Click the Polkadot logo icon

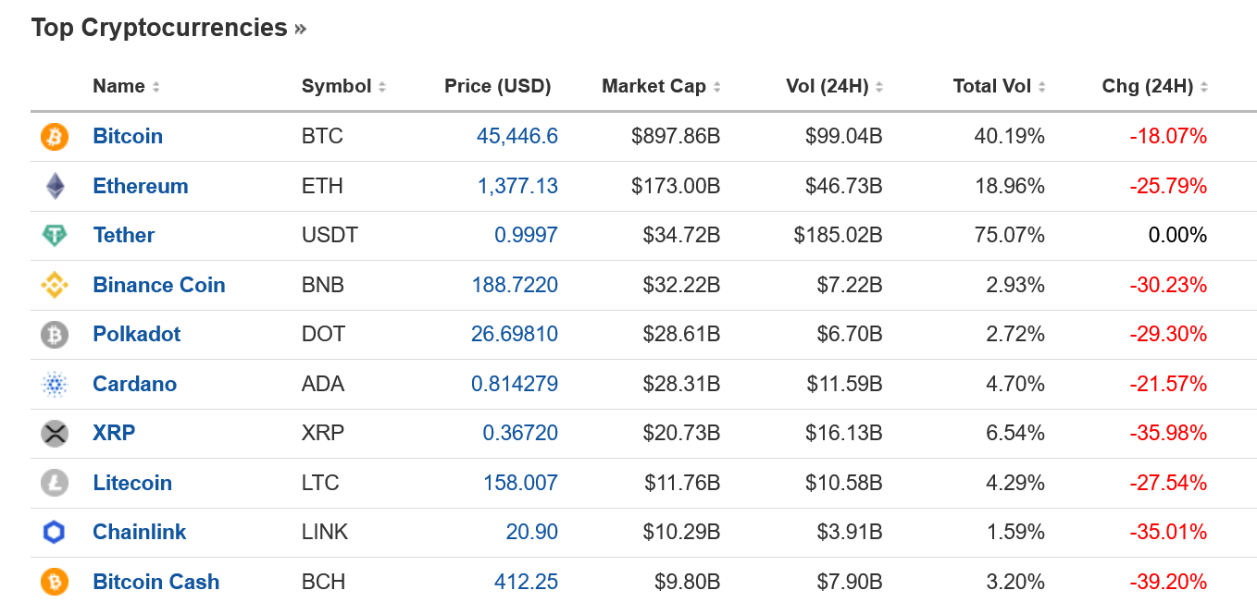tap(54, 335)
